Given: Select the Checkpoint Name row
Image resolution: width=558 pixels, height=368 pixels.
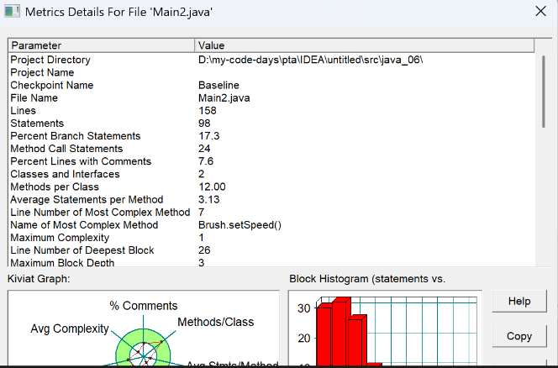Looking at the screenshot, I should coord(271,86).
